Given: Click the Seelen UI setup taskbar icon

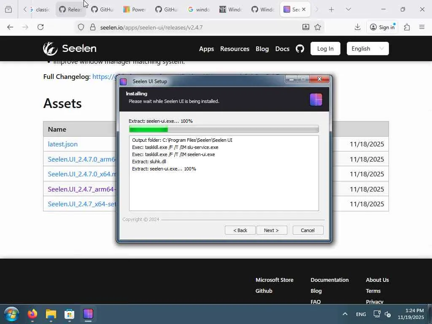Looking at the screenshot, I should click(x=88, y=314).
